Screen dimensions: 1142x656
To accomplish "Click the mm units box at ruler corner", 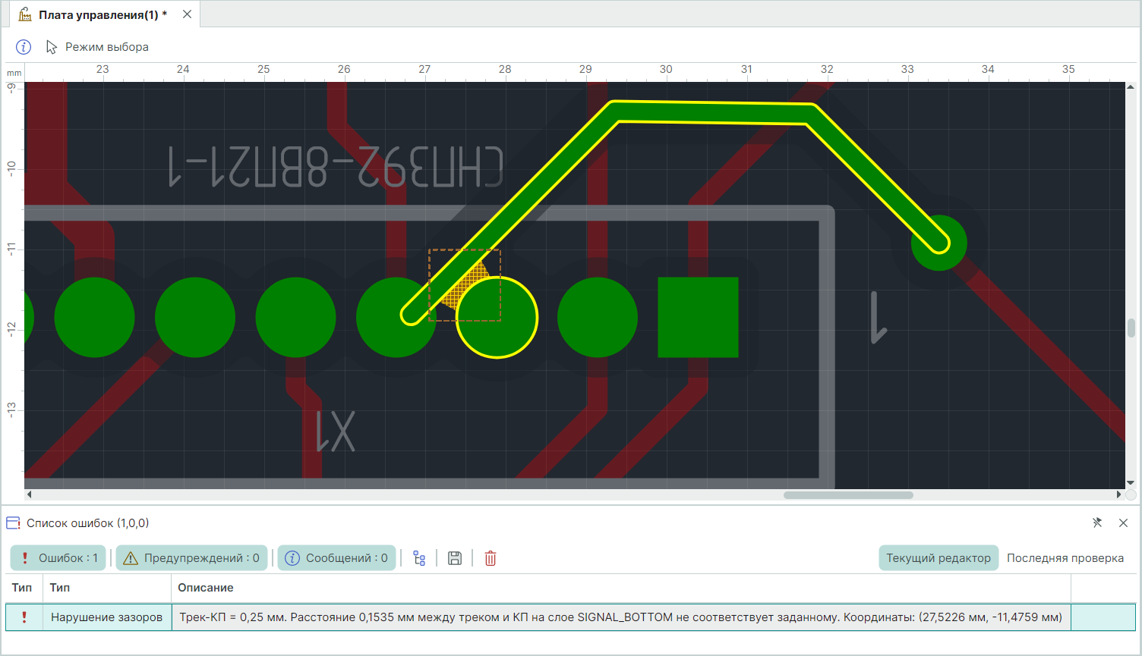I will pos(14,73).
